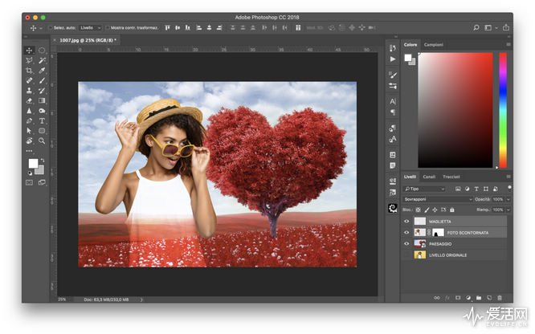
Task: Switch to the Tracciati tab
Action: point(451,177)
